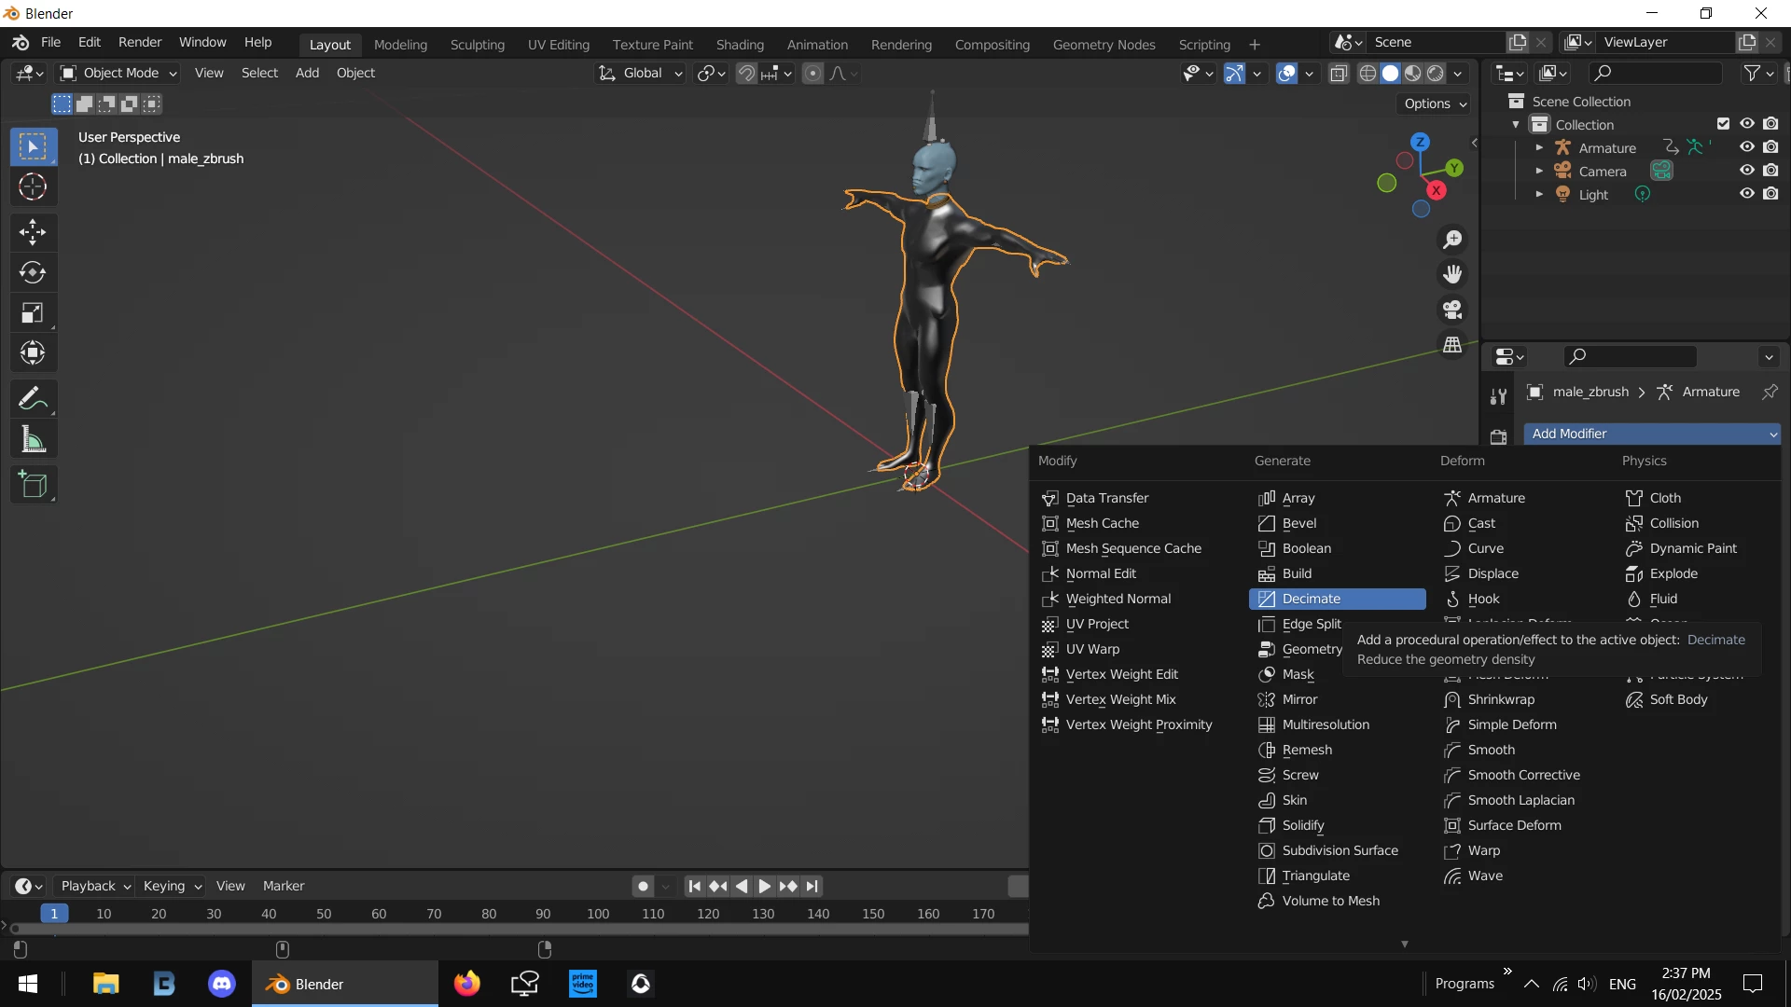Select the Measure tool

tap(33, 440)
